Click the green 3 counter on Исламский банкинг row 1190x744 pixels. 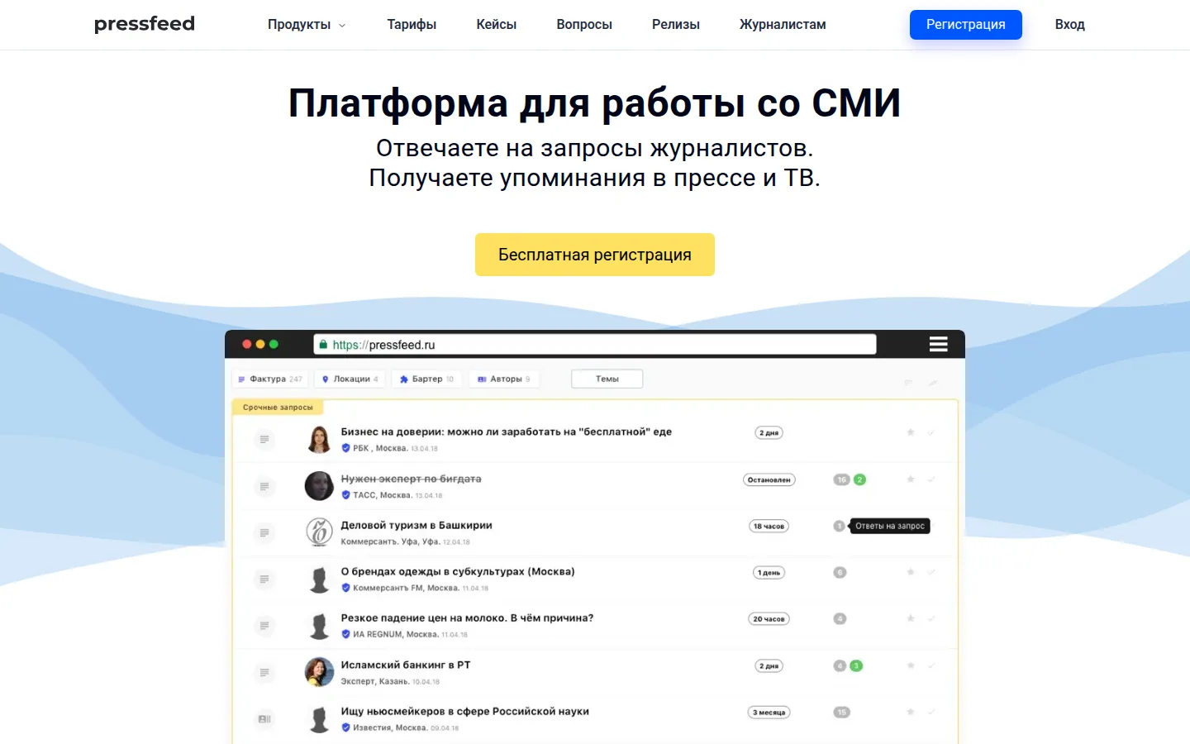tap(856, 665)
